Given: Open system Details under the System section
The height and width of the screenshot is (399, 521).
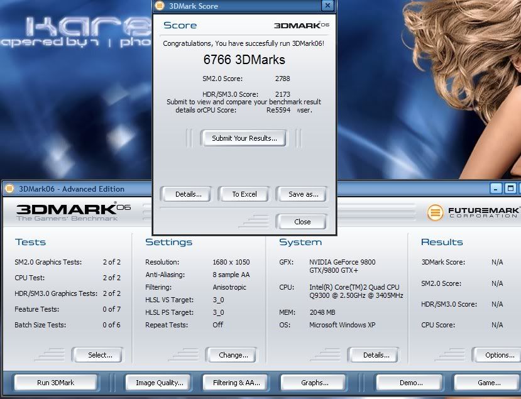Looking at the screenshot, I should click(376, 355).
